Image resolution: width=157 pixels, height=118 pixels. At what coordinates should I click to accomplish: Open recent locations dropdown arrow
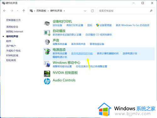[18, 11]
